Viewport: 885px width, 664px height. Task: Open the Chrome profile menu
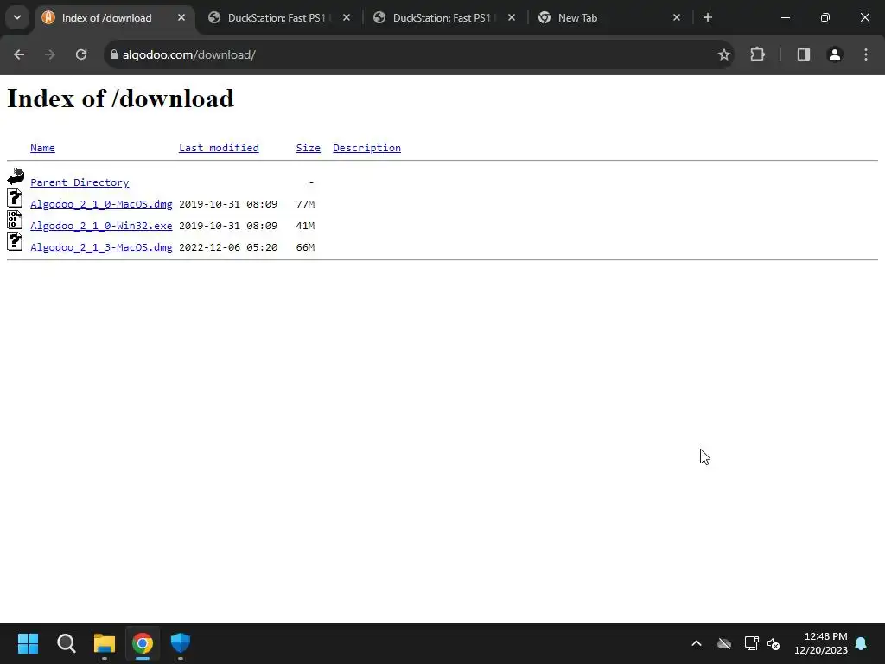coord(835,54)
